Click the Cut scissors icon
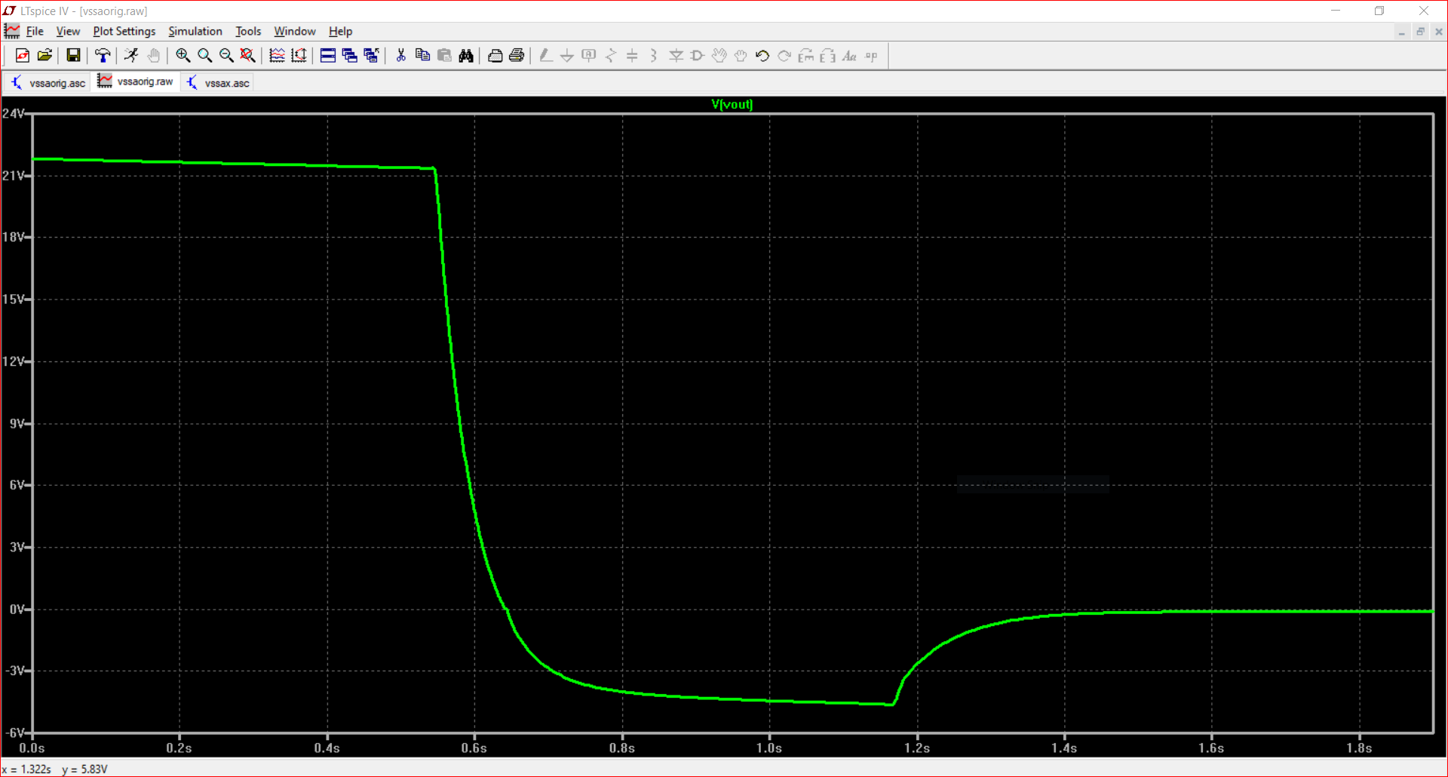Image resolution: width=1448 pixels, height=777 pixels. 400,56
